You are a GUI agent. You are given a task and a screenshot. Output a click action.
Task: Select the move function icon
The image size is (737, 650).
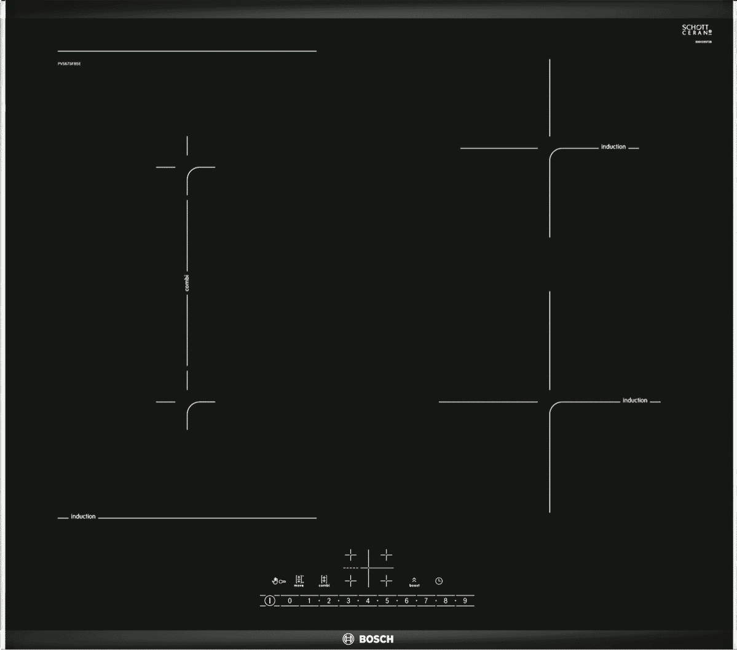click(299, 581)
